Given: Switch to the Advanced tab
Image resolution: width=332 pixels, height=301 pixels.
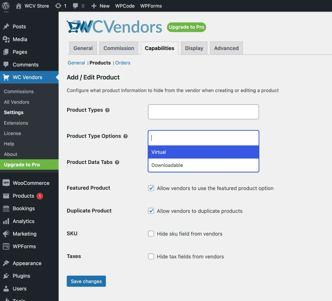Looking at the screenshot, I should [x=226, y=48].
